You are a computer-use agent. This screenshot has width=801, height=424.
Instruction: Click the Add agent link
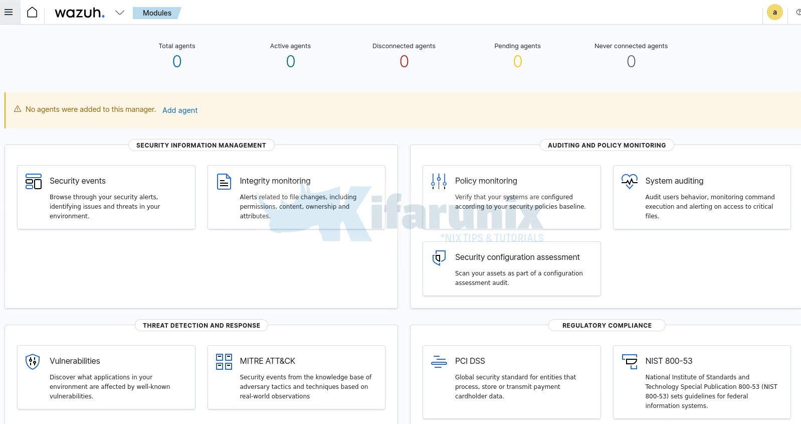(x=180, y=110)
